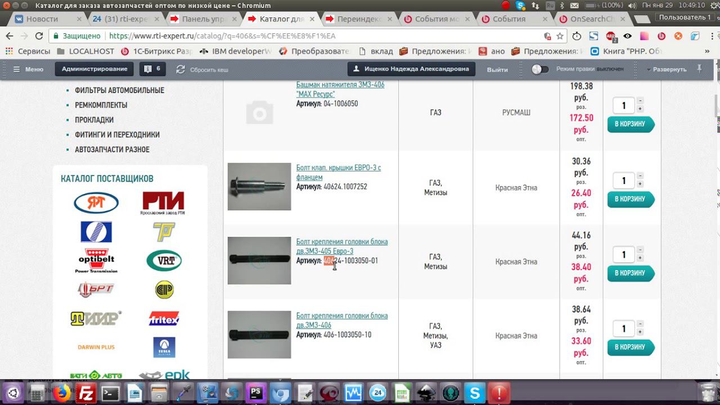Viewport: 720px width, 405px height.
Task: Open the AdBlock Plus (ABP) extension
Action: [x=611, y=36]
